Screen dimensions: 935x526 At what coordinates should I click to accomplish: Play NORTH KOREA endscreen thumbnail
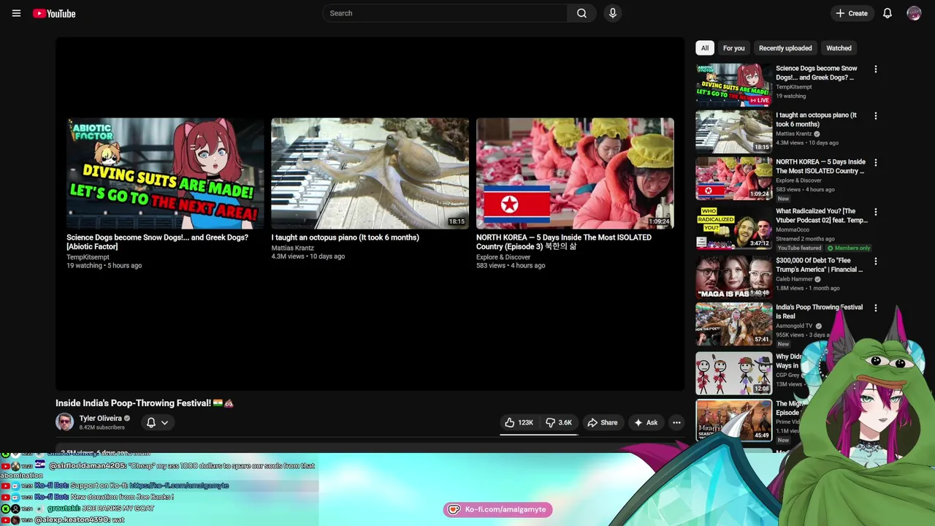coord(575,173)
